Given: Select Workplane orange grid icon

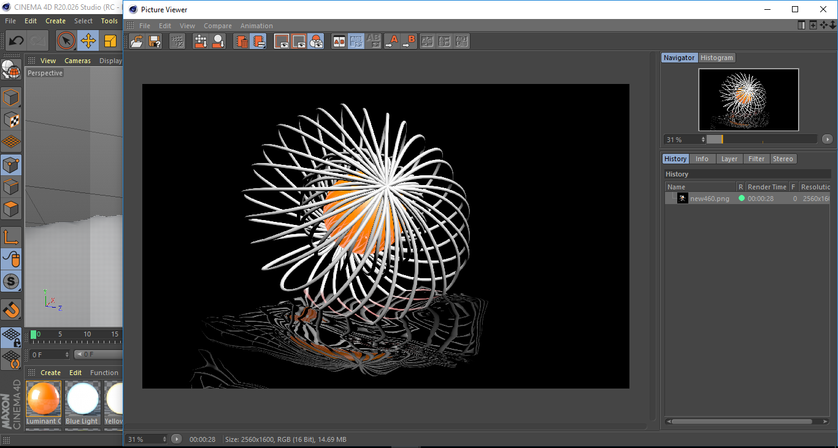Looking at the screenshot, I should (x=11, y=142).
